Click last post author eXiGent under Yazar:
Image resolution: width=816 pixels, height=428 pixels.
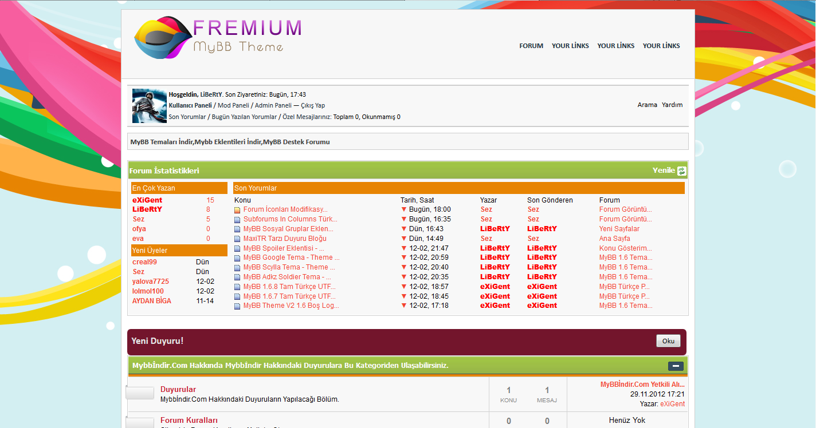(672, 404)
